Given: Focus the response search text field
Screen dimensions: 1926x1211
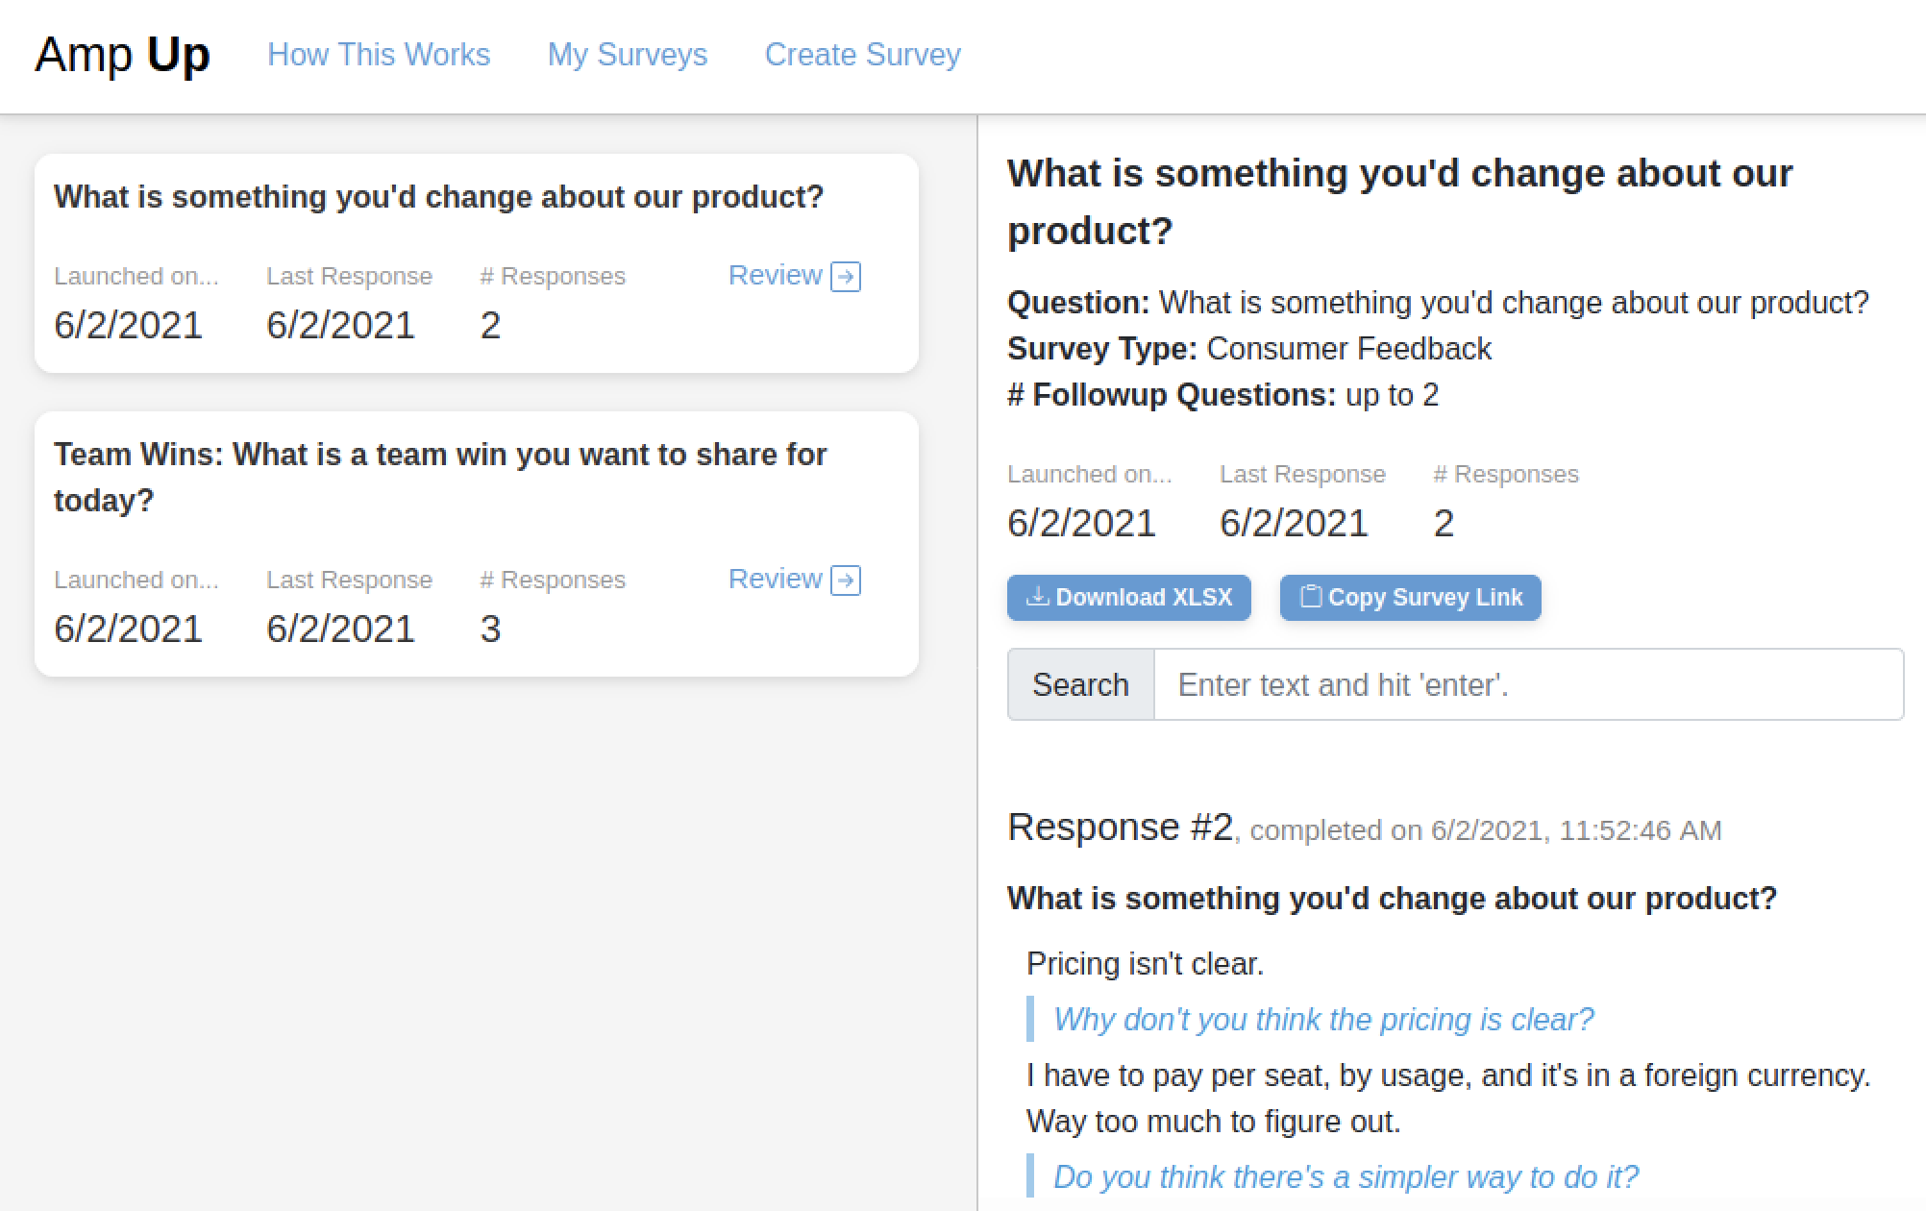Looking at the screenshot, I should [1528, 684].
